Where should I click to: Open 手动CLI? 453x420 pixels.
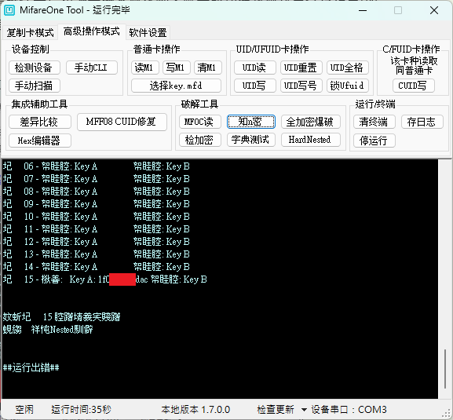click(x=92, y=68)
